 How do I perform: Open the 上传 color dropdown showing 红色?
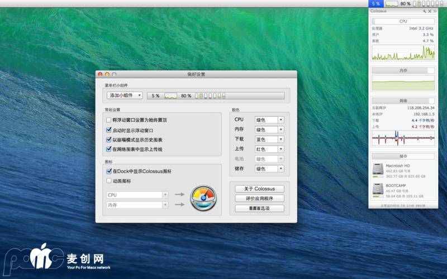click(x=269, y=149)
